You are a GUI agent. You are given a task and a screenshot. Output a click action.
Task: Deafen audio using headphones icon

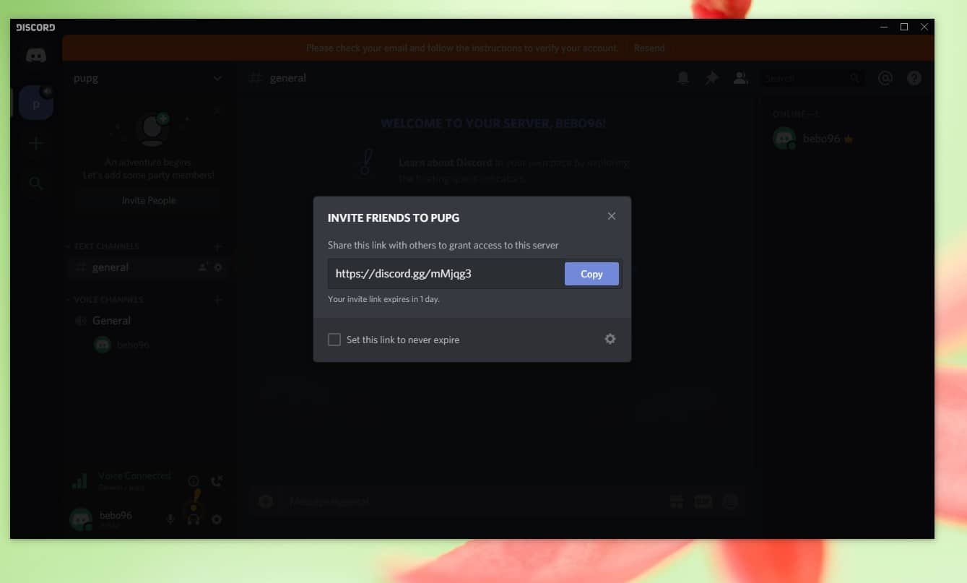click(194, 519)
